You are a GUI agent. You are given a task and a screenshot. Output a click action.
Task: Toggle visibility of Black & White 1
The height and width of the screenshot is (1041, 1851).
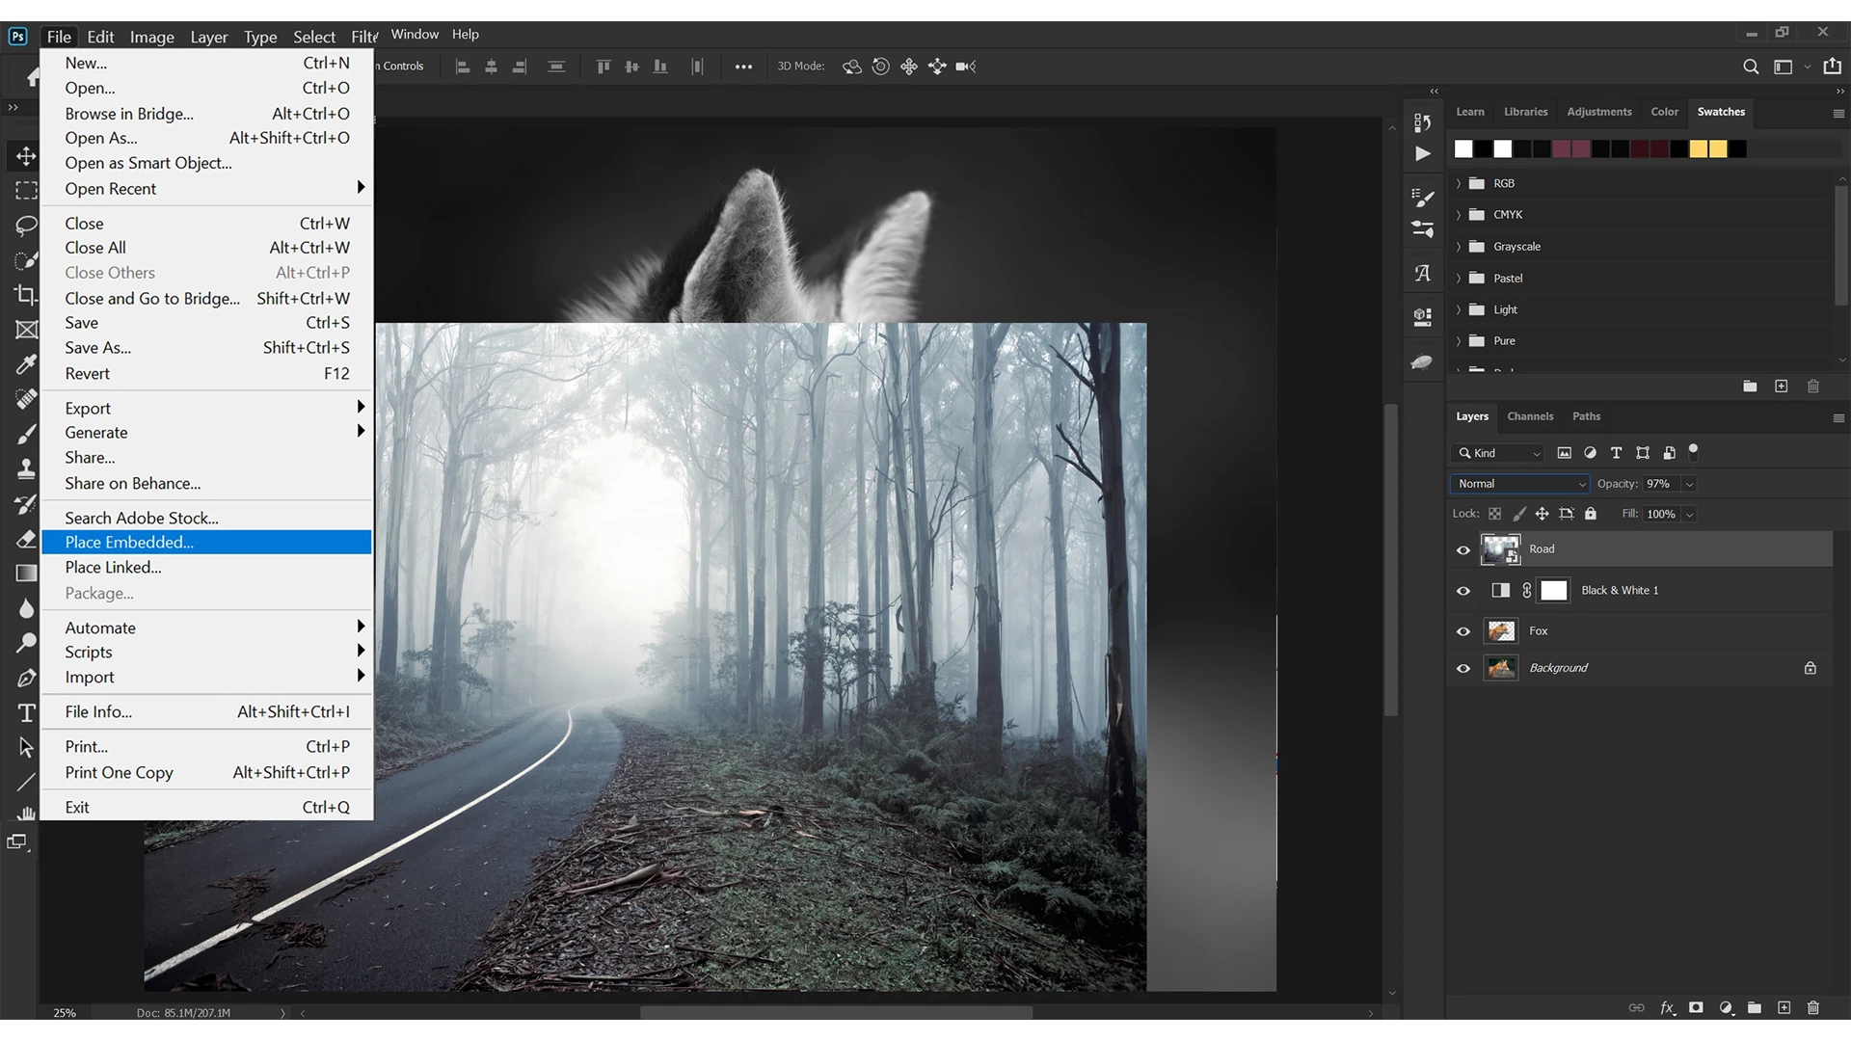1462,591
